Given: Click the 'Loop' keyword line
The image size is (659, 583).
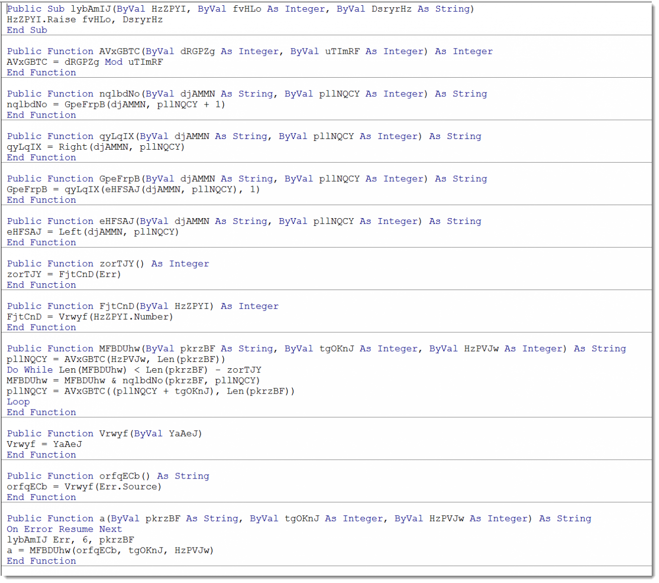Looking at the screenshot, I should pos(18,402).
